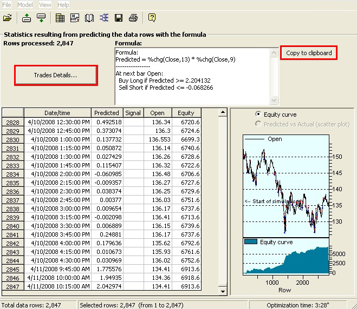The image size is (357, 309).
Task: Click the table vertical scrollbar track
Action: [x=223, y=200]
